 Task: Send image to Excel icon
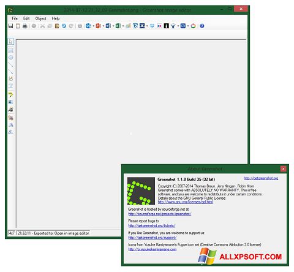pyautogui.click(x=118, y=26)
